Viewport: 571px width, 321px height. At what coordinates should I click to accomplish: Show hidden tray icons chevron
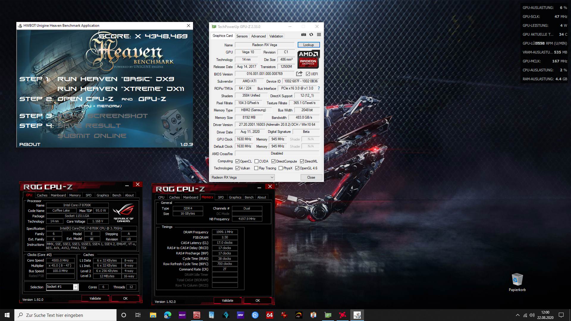click(x=517, y=315)
